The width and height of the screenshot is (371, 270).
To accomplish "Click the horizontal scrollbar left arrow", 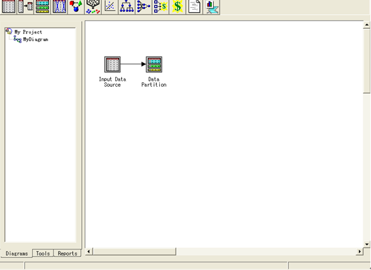I will point(89,251).
